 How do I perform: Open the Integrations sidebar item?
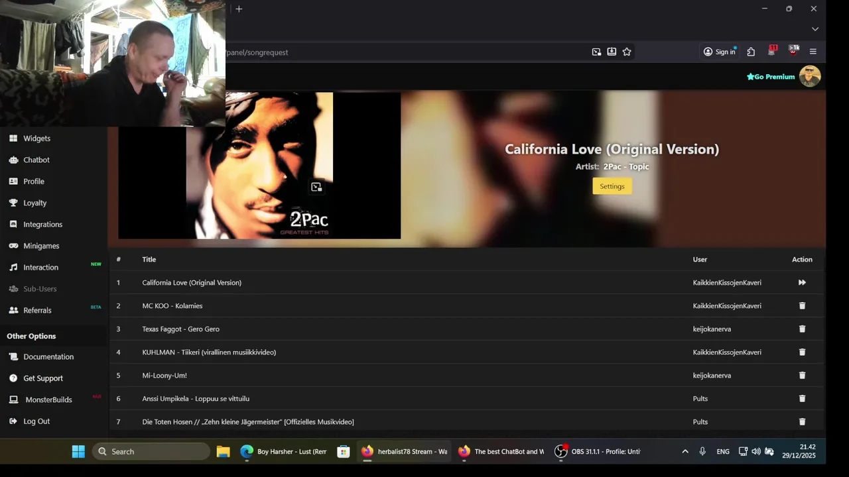point(42,225)
